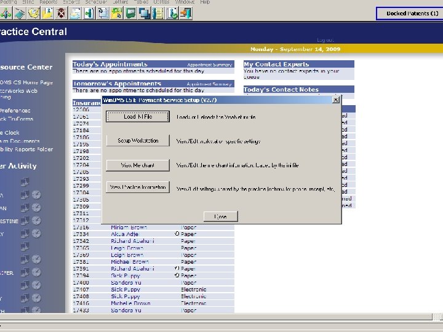Click the View Merchant button

coord(138,165)
